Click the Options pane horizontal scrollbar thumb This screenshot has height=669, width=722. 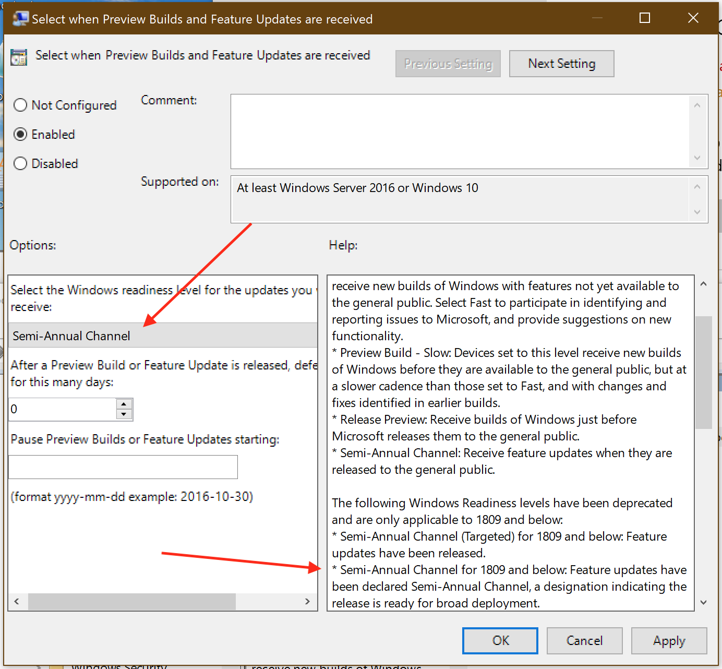point(132,602)
